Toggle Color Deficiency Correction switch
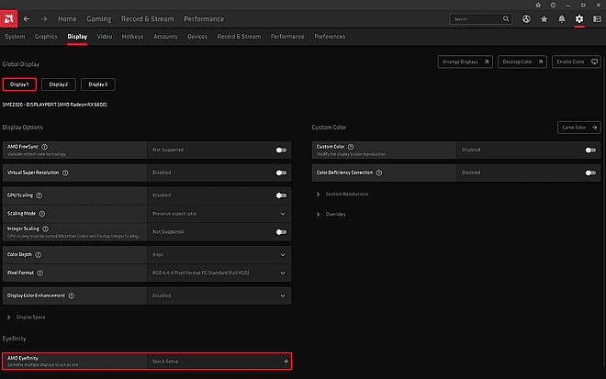The image size is (606, 379). (x=589, y=172)
